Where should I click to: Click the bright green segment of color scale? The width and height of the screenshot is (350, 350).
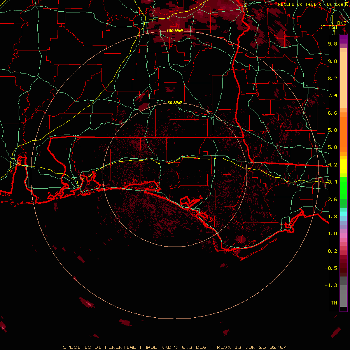(x=343, y=187)
